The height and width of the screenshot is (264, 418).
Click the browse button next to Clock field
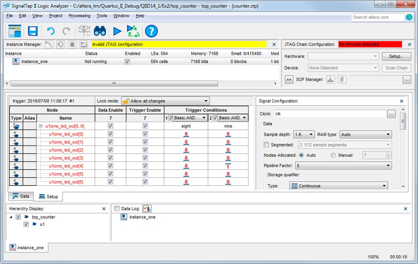391,114
